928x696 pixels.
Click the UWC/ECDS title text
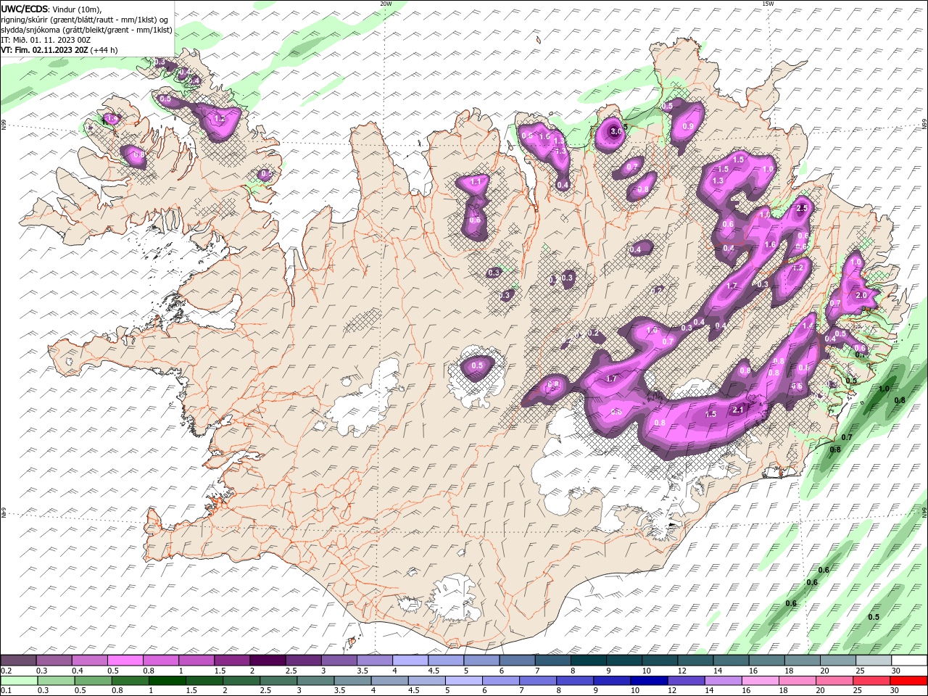coord(25,8)
